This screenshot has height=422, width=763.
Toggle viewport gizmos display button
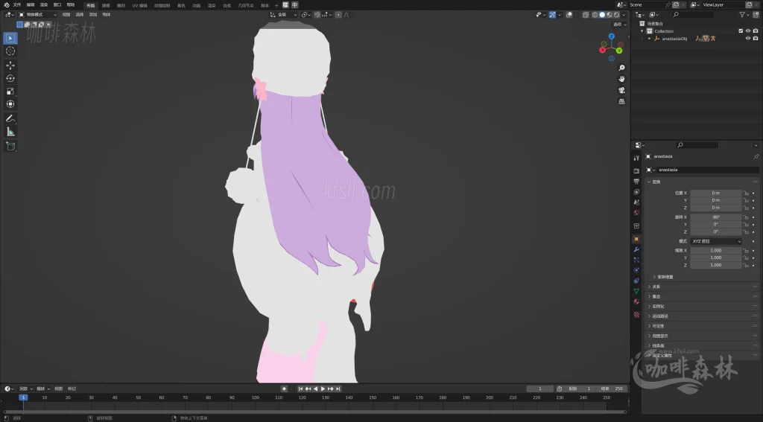click(x=552, y=15)
